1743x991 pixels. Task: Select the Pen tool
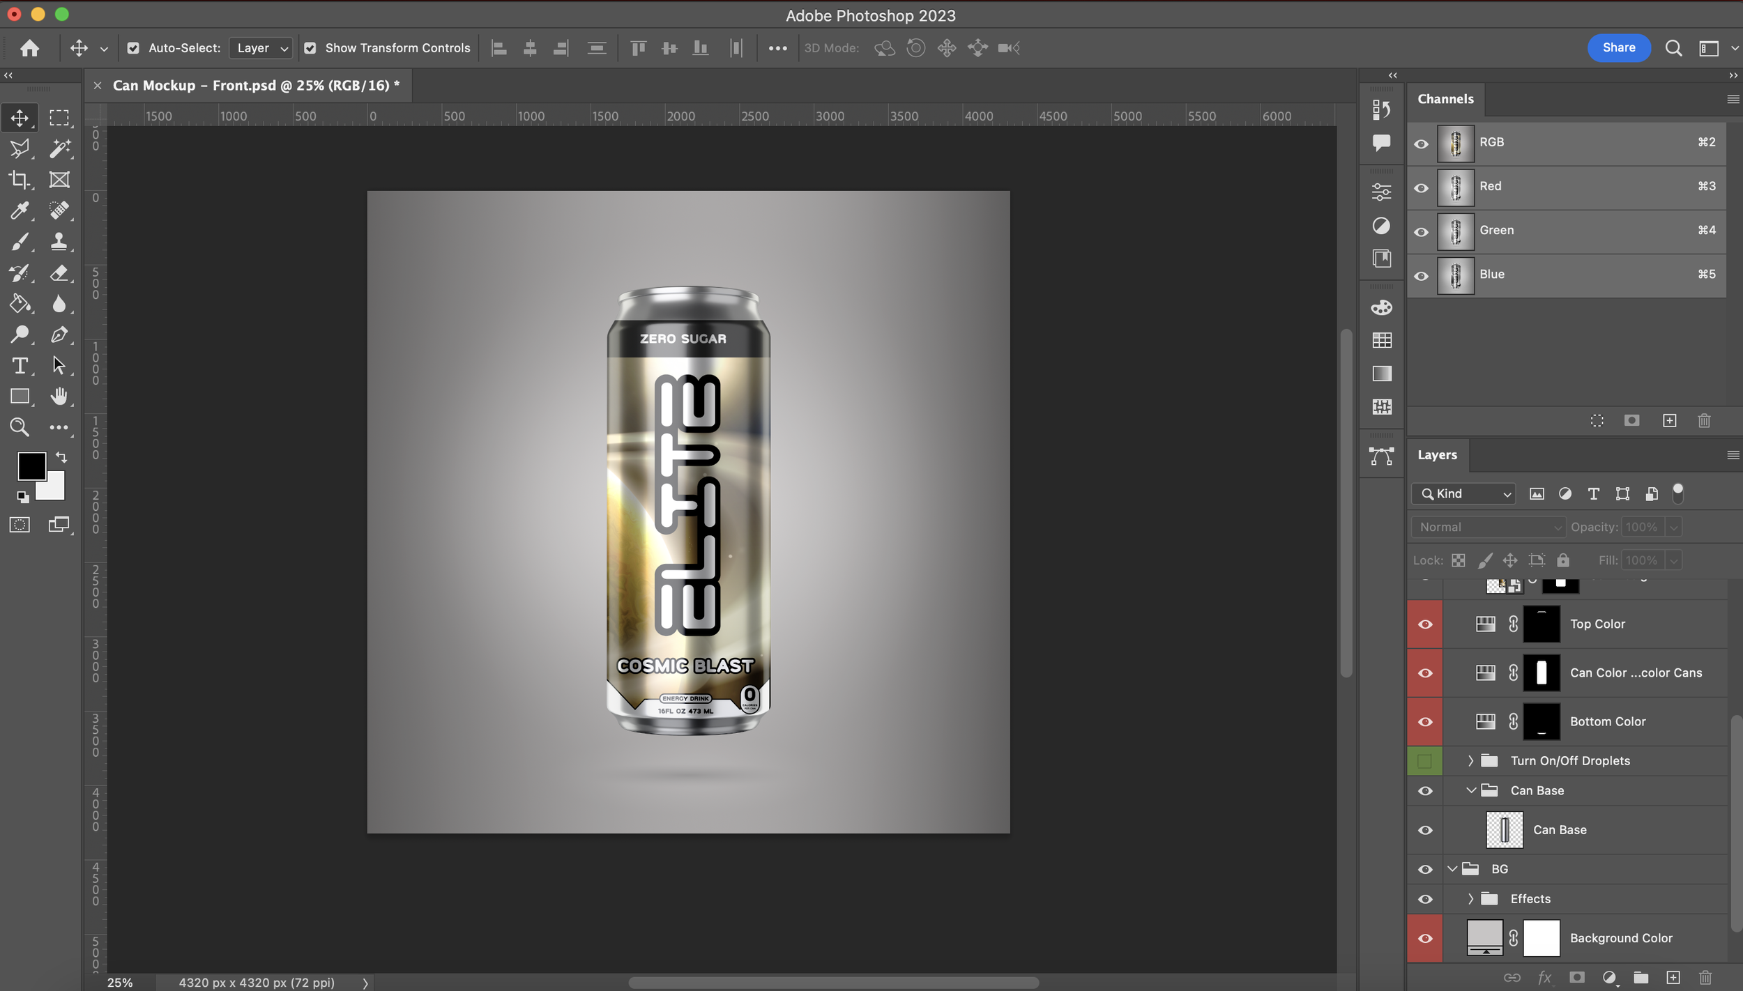coord(59,335)
